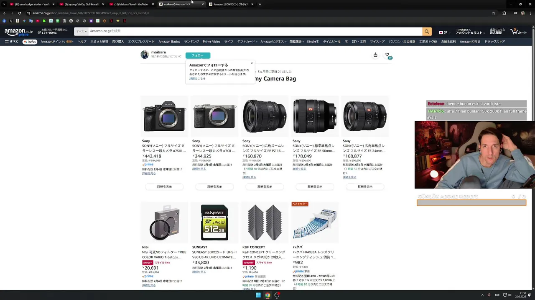Click the taskbar volume icon

(x=510, y=295)
